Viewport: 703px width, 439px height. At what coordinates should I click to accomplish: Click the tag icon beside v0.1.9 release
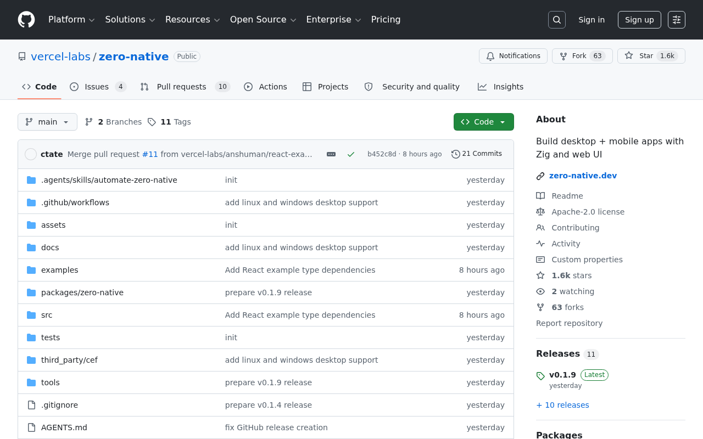click(x=540, y=376)
